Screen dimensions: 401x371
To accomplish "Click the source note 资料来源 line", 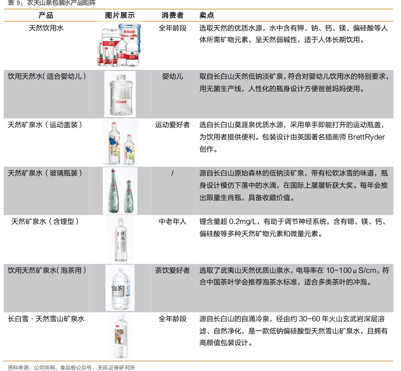I will pyautogui.click(x=71, y=368).
